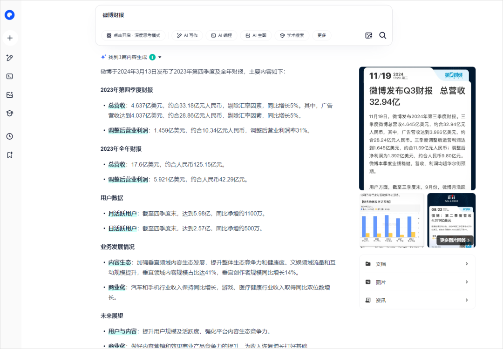503x349 pixels.
Task: Start a new chat with the plus icon
Action: pos(10,38)
